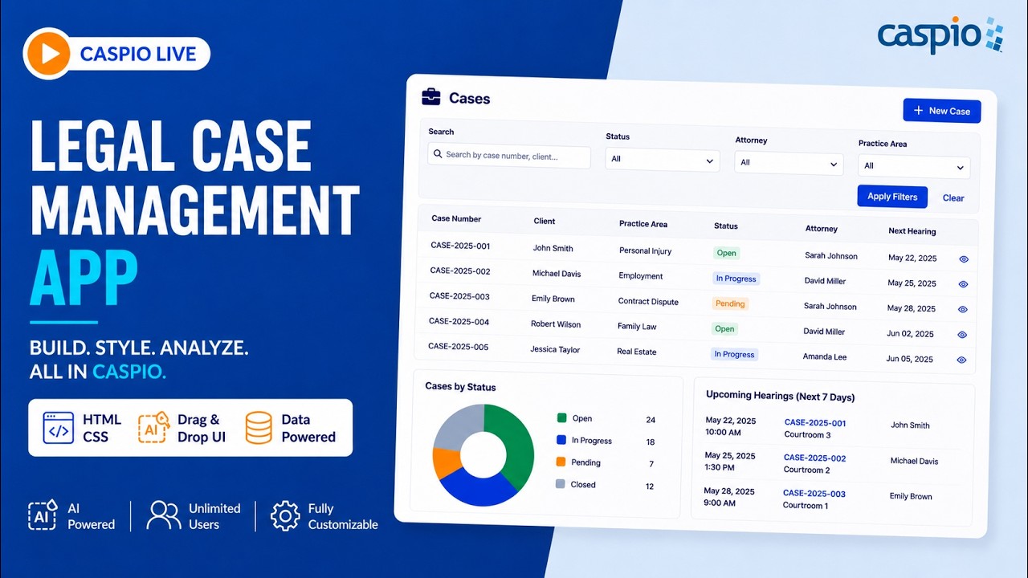Click the Real Estate practice area cell
Screen dimensions: 1028x578
[x=637, y=352]
